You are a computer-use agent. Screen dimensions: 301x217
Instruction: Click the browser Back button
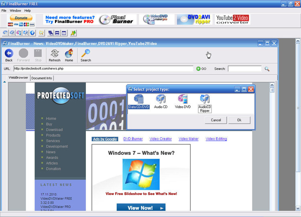click(9, 55)
